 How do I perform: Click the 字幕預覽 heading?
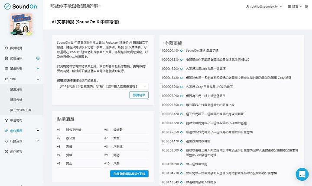pos(173,44)
